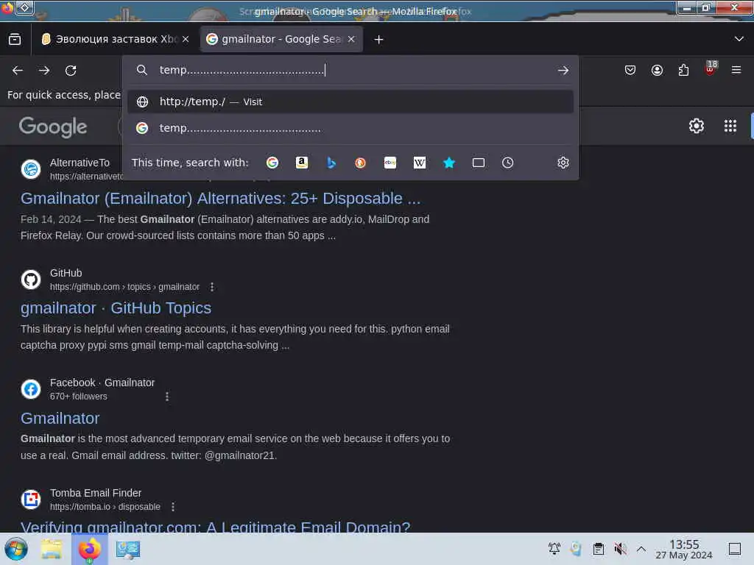Click the GitHub site favicon
This screenshot has height=565, width=754.
click(31, 280)
